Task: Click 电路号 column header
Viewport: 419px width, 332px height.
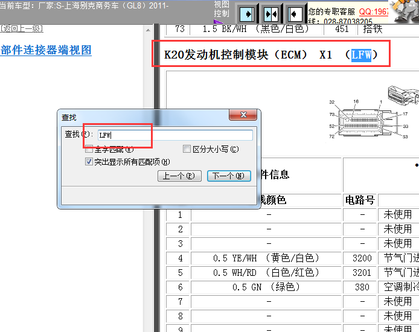Action: point(360,200)
